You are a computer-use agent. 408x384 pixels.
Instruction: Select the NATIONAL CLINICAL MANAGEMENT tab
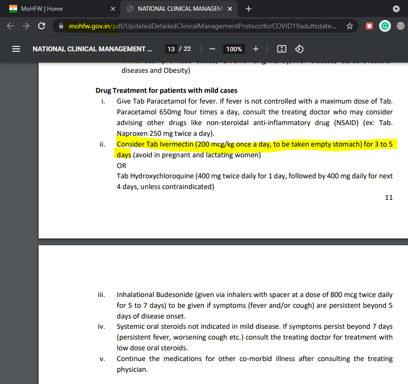(180, 9)
